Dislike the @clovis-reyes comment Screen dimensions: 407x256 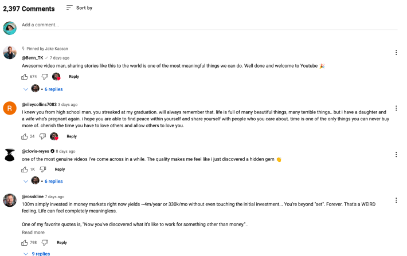[x=44, y=170]
